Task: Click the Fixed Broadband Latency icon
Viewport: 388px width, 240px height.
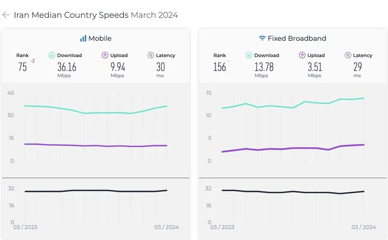Action: pyautogui.click(x=348, y=55)
